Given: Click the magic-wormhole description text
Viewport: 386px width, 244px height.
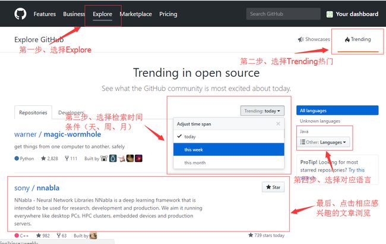Looking at the screenshot, I should (x=69, y=146).
